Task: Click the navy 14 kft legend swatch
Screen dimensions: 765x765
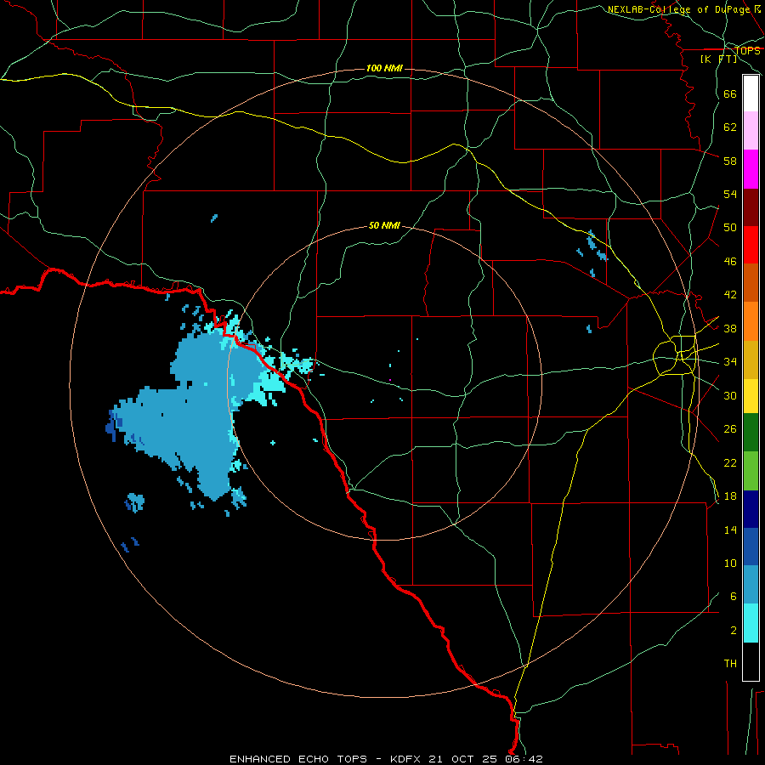Action: click(x=751, y=509)
